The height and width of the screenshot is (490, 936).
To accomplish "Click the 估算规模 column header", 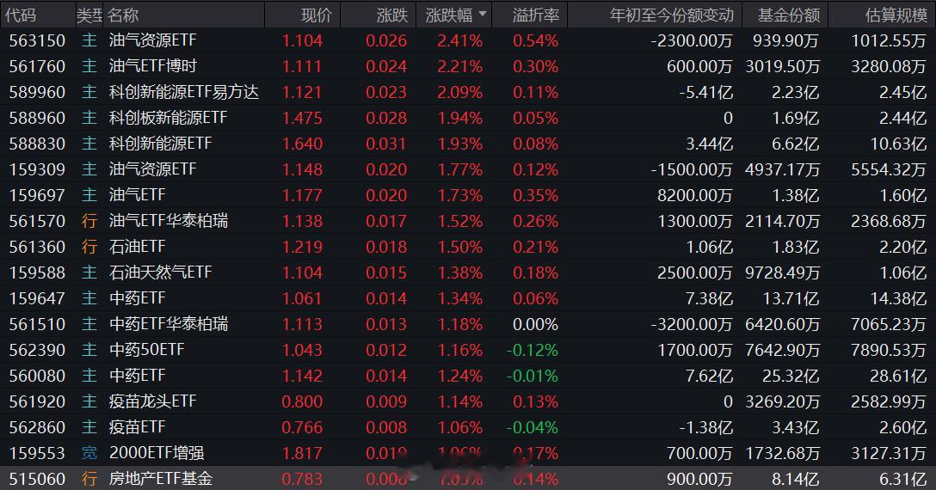I will tap(896, 15).
